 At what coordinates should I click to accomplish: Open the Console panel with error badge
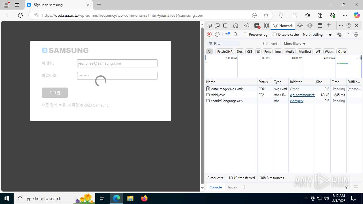(x=257, y=25)
